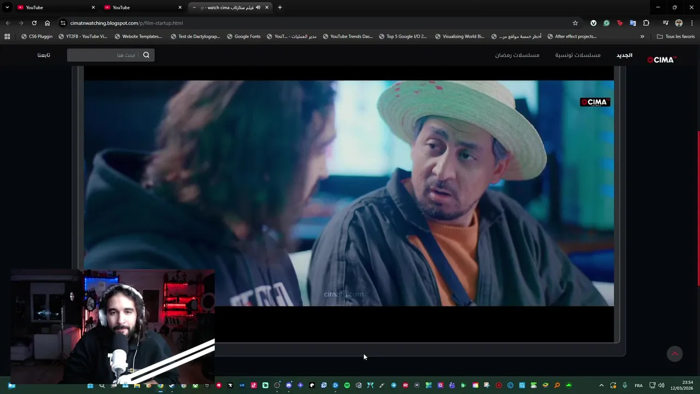Click the forward navigation arrow

tap(21, 23)
